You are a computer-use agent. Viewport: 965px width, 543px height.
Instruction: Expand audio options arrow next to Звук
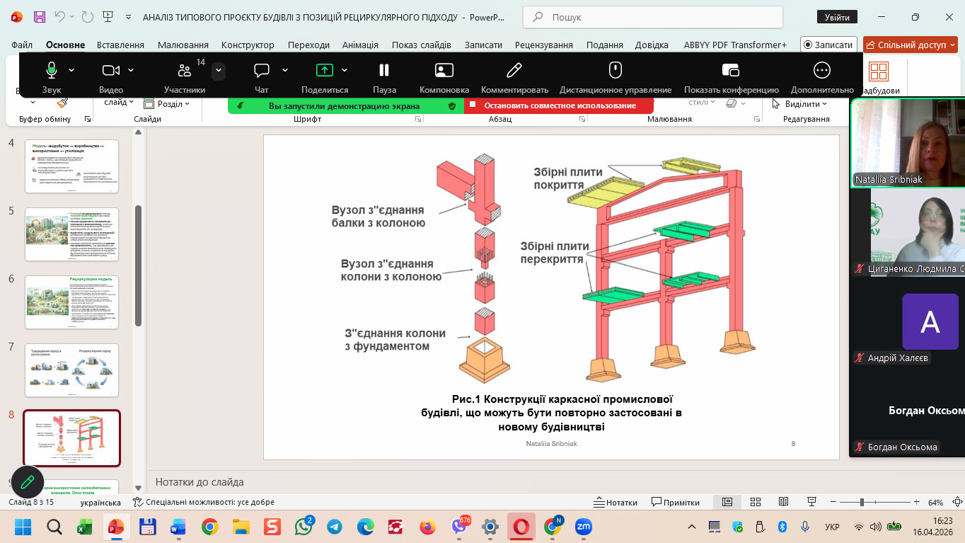[x=71, y=70]
